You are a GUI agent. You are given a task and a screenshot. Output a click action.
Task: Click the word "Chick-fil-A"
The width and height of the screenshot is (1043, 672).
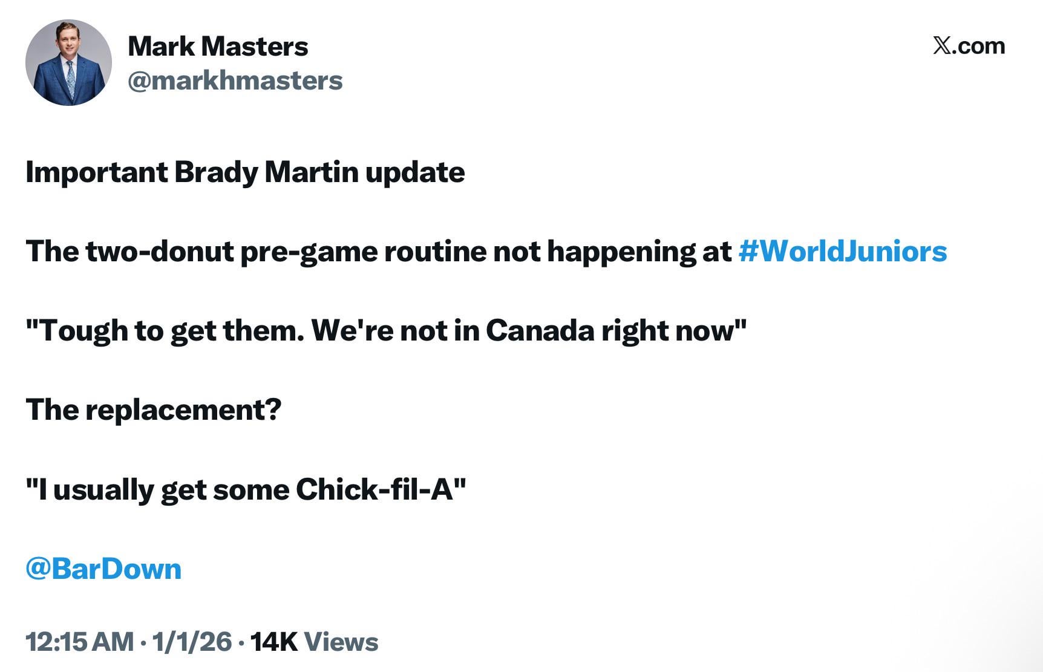pos(374,489)
